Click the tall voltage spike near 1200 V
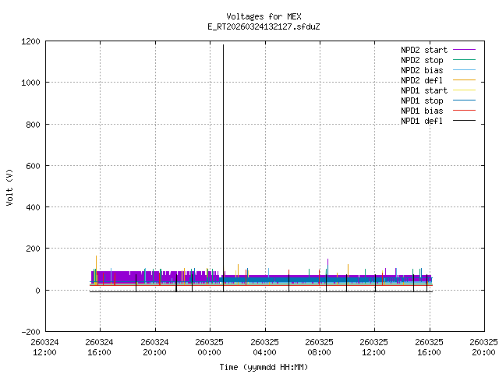Screen dimensions: 499x374 [223, 93]
